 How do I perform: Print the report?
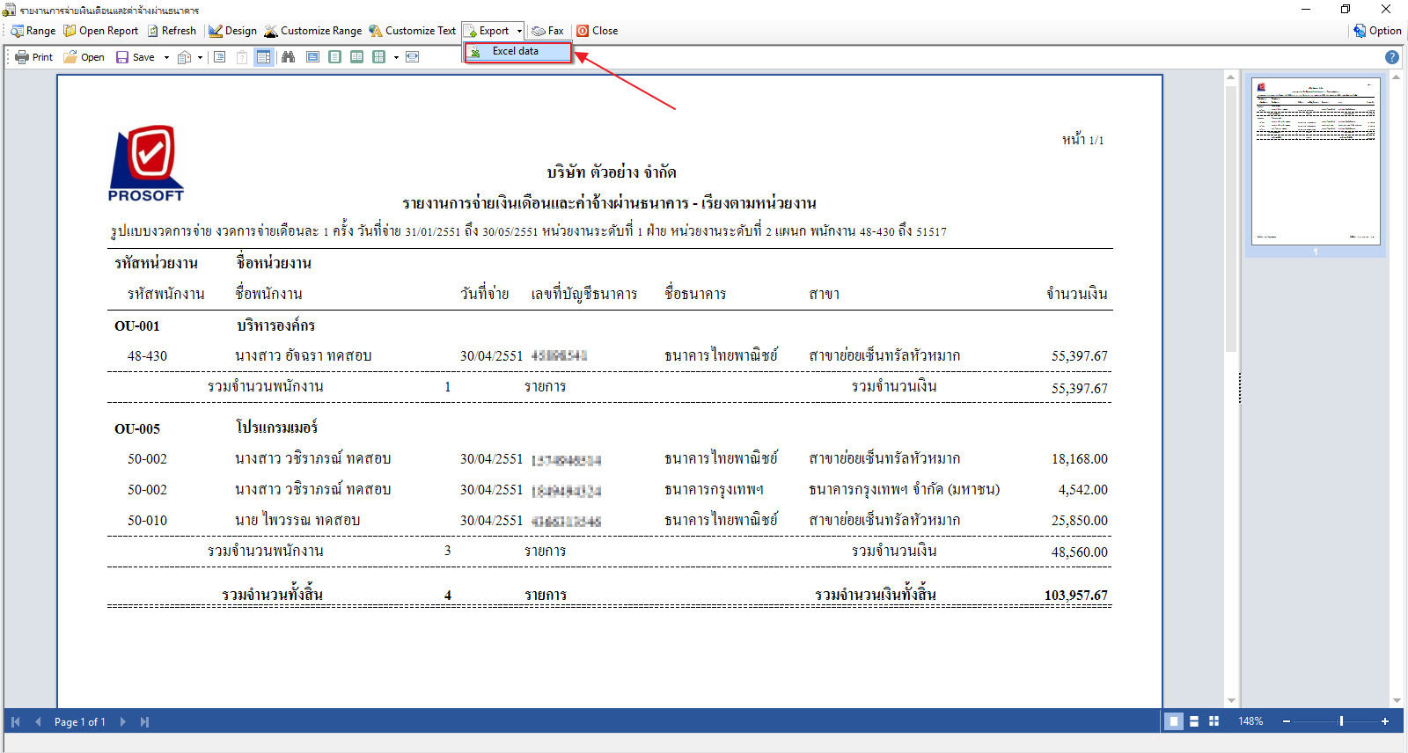(34, 57)
